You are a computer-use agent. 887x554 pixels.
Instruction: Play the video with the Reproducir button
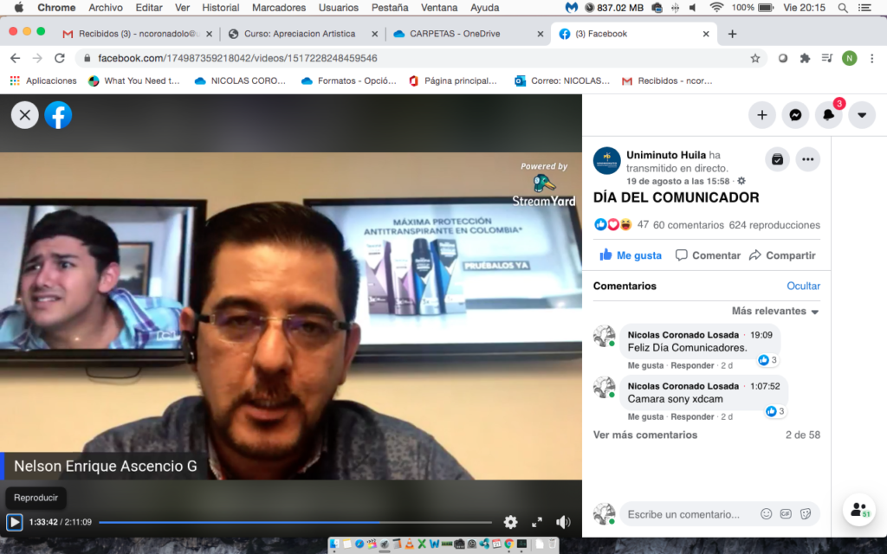[x=14, y=522]
